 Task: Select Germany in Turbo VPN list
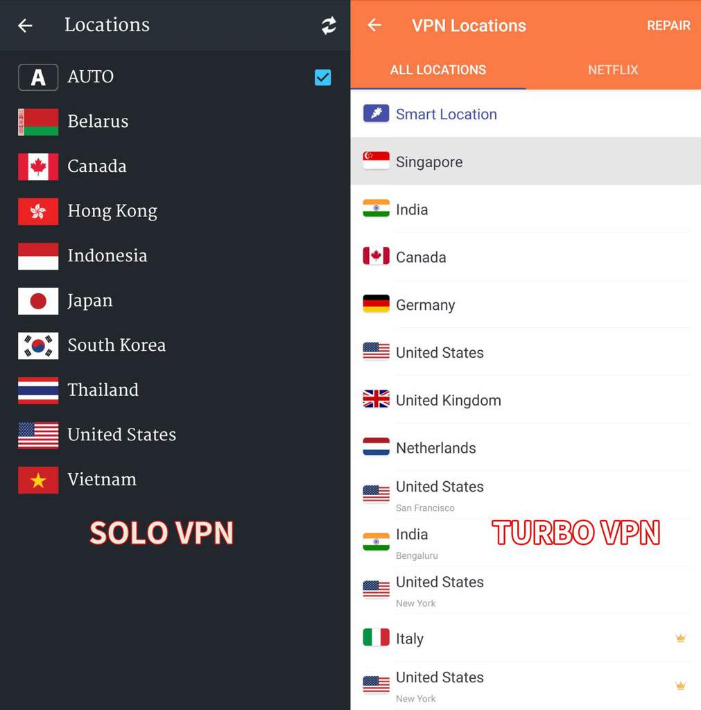click(x=526, y=305)
